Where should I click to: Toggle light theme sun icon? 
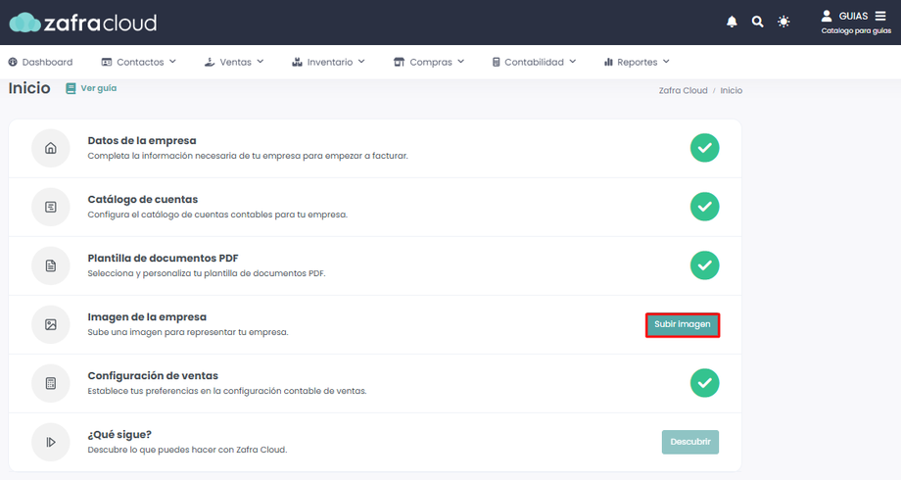pyautogui.click(x=783, y=22)
